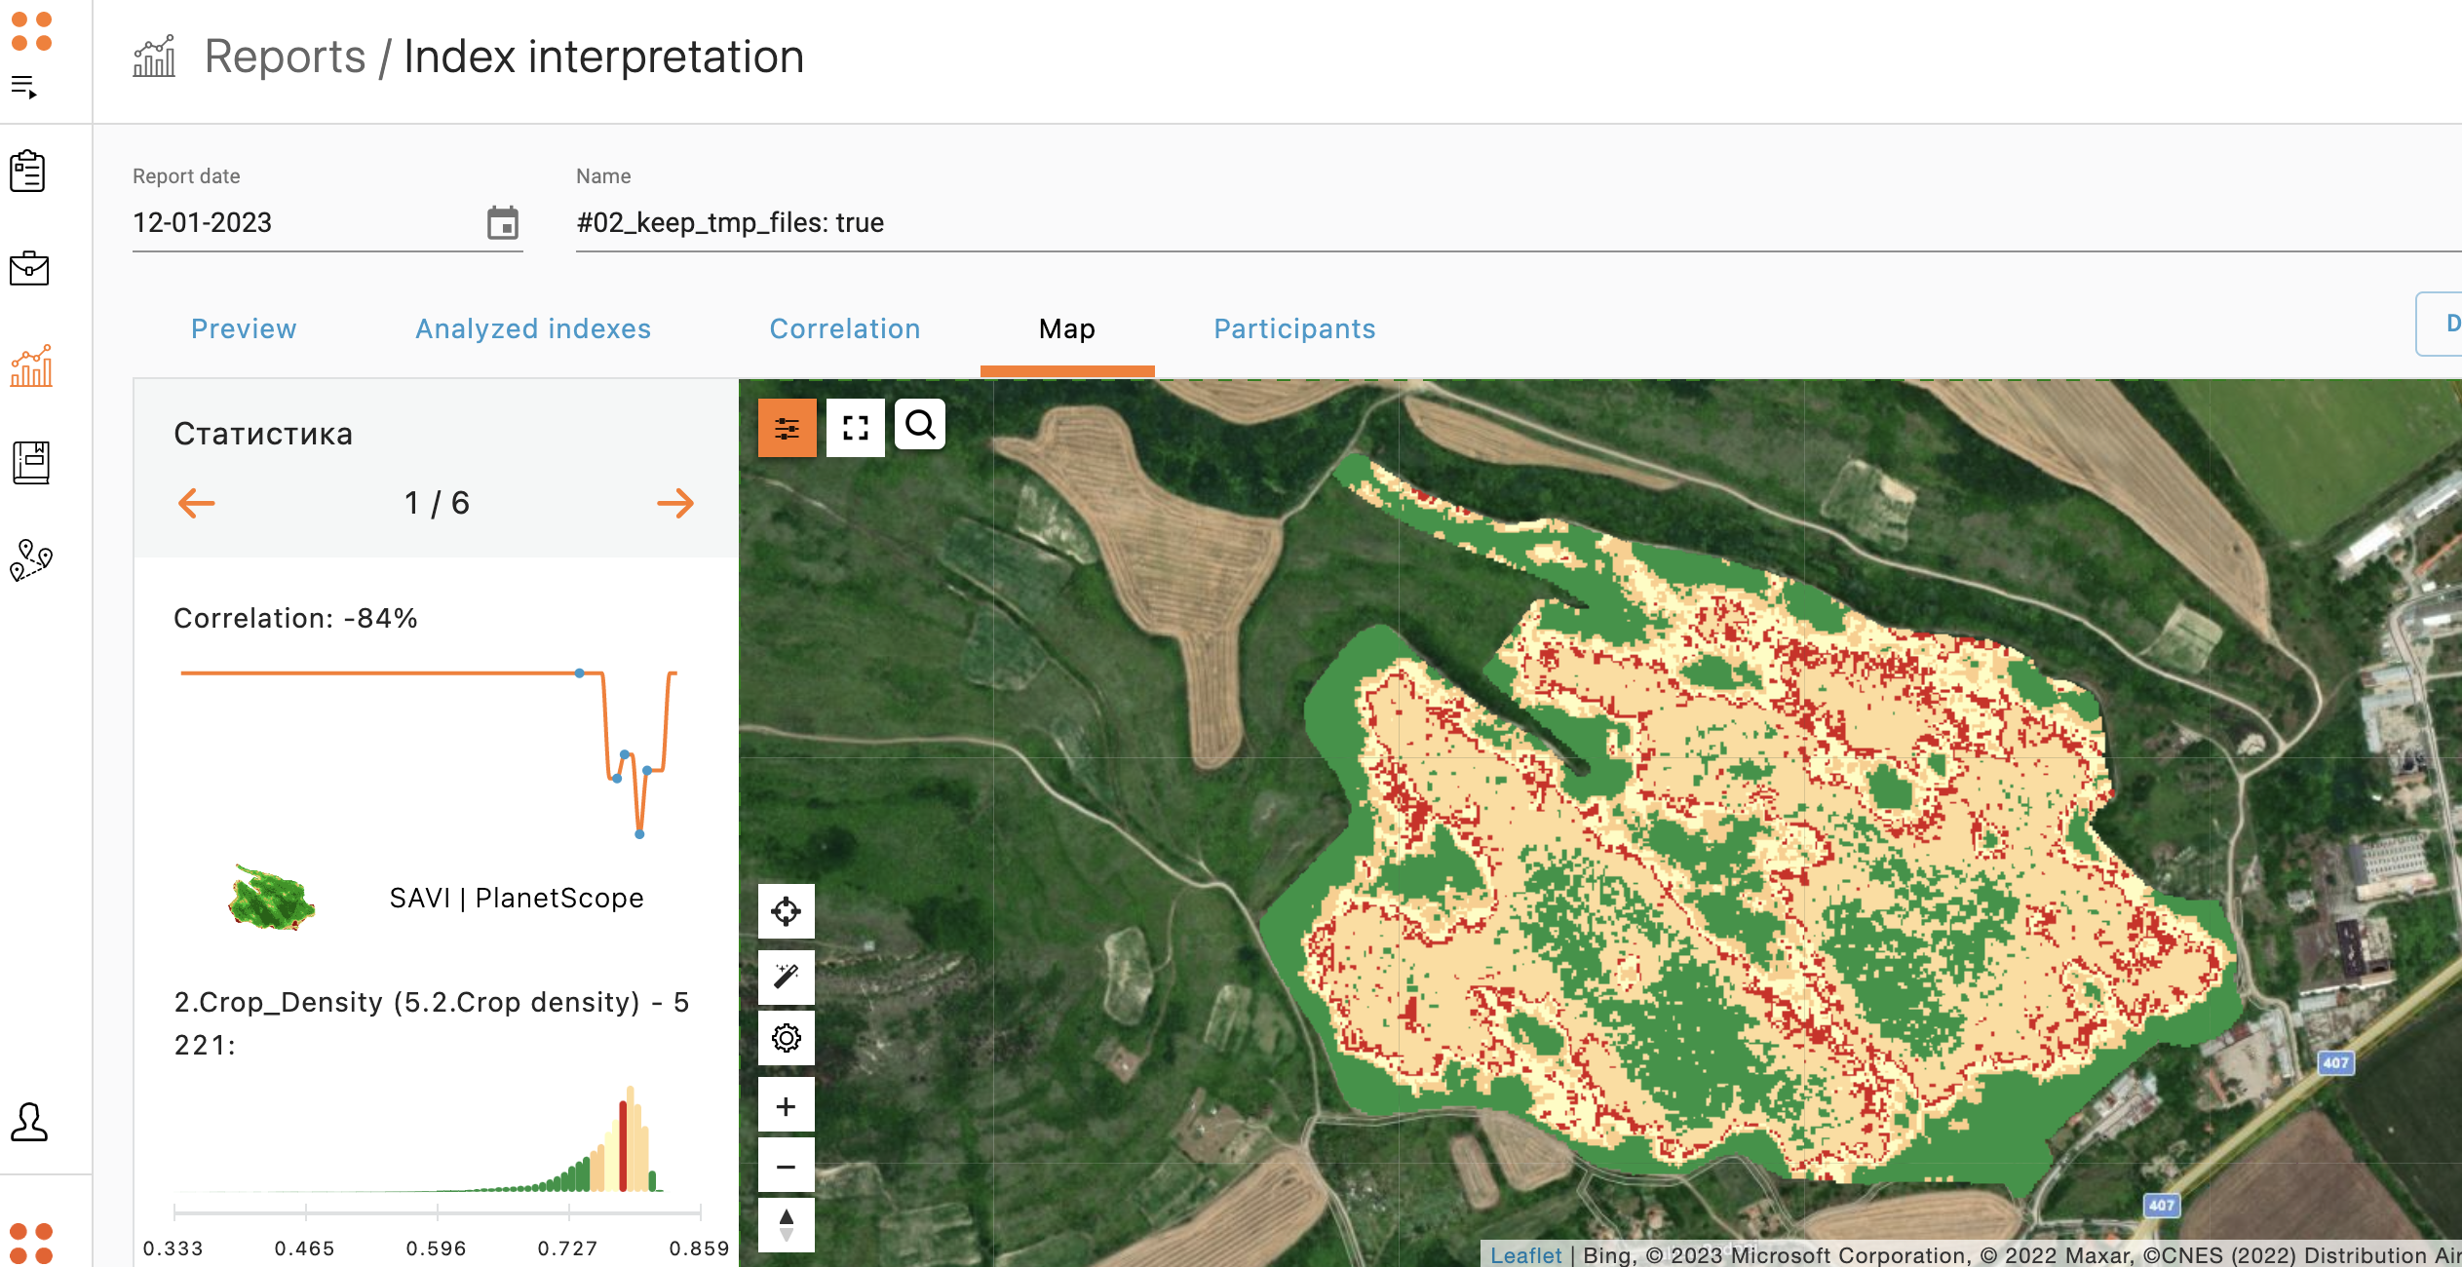Switch to the Correlation tab
2462x1267 pixels.
point(844,329)
